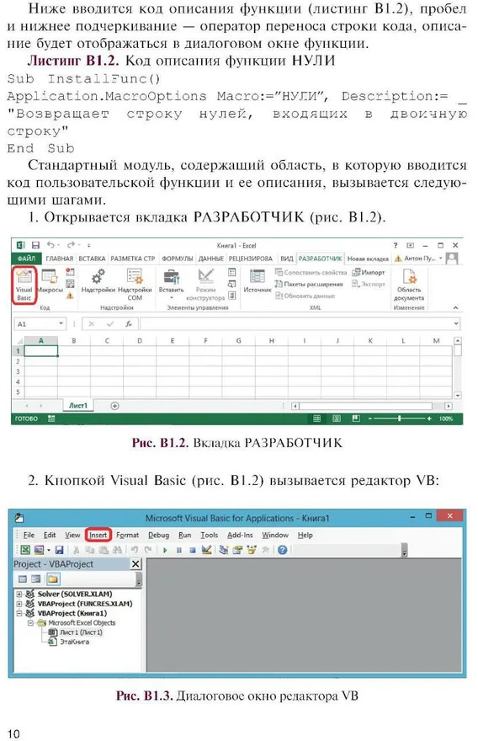
Task: Click Find binoculars icon in VBA toolbar
Action: pyautogui.click(x=117, y=550)
